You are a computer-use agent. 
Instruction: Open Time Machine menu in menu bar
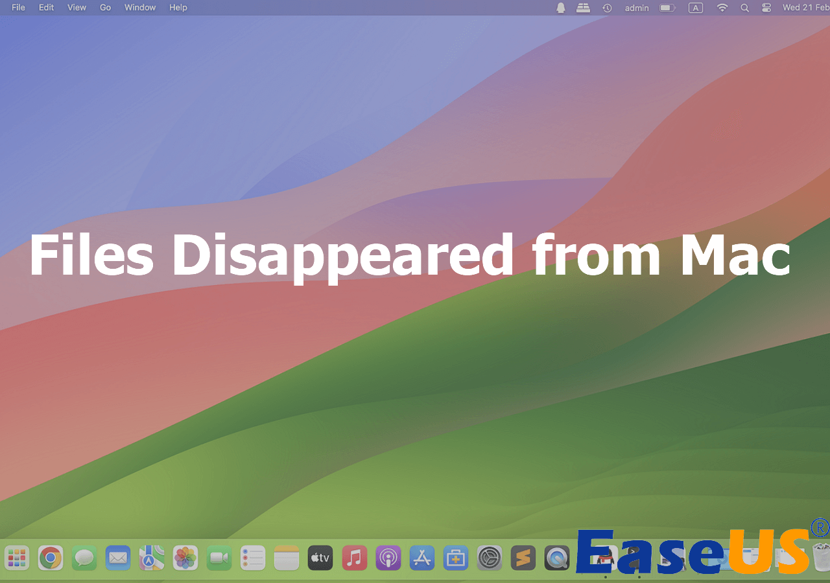pos(607,8)
